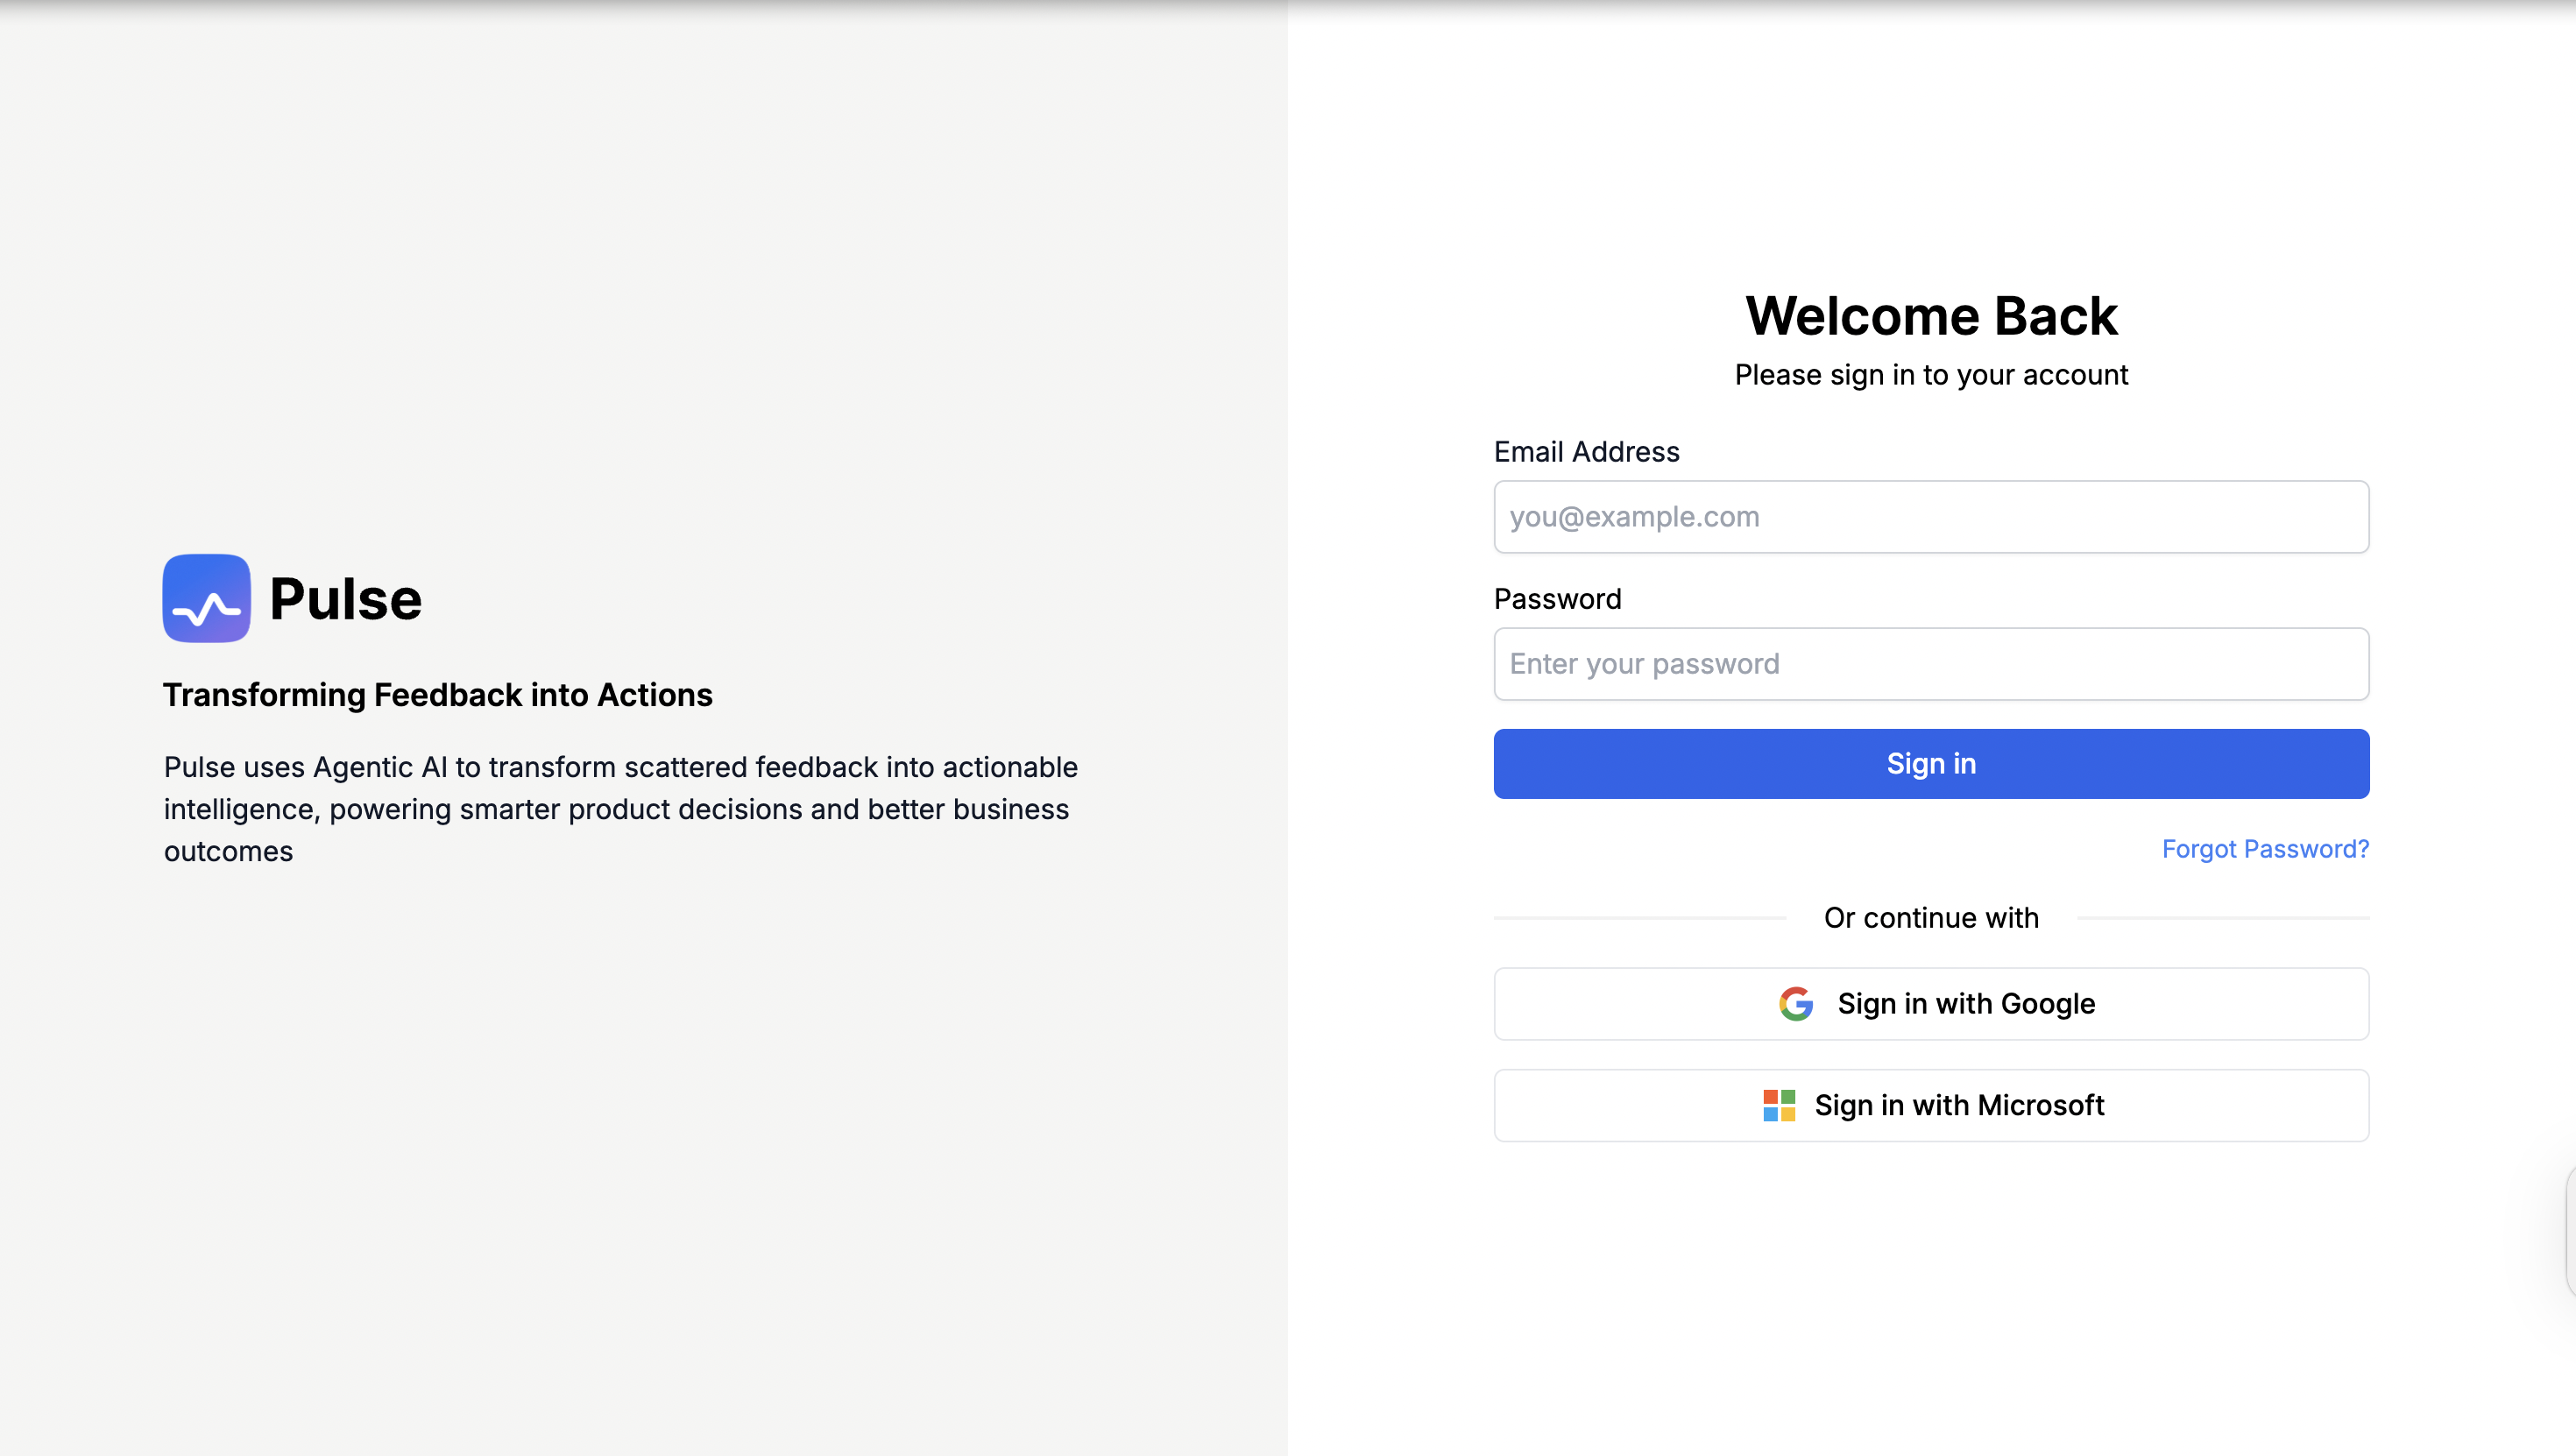Choose Sign in with Microsoft
Image resolution: width=2576 pixels, height=1456 pixels.
click(1931, 1106)
